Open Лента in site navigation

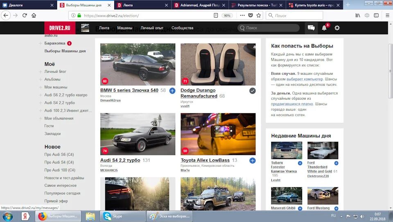tap(104, 28)
